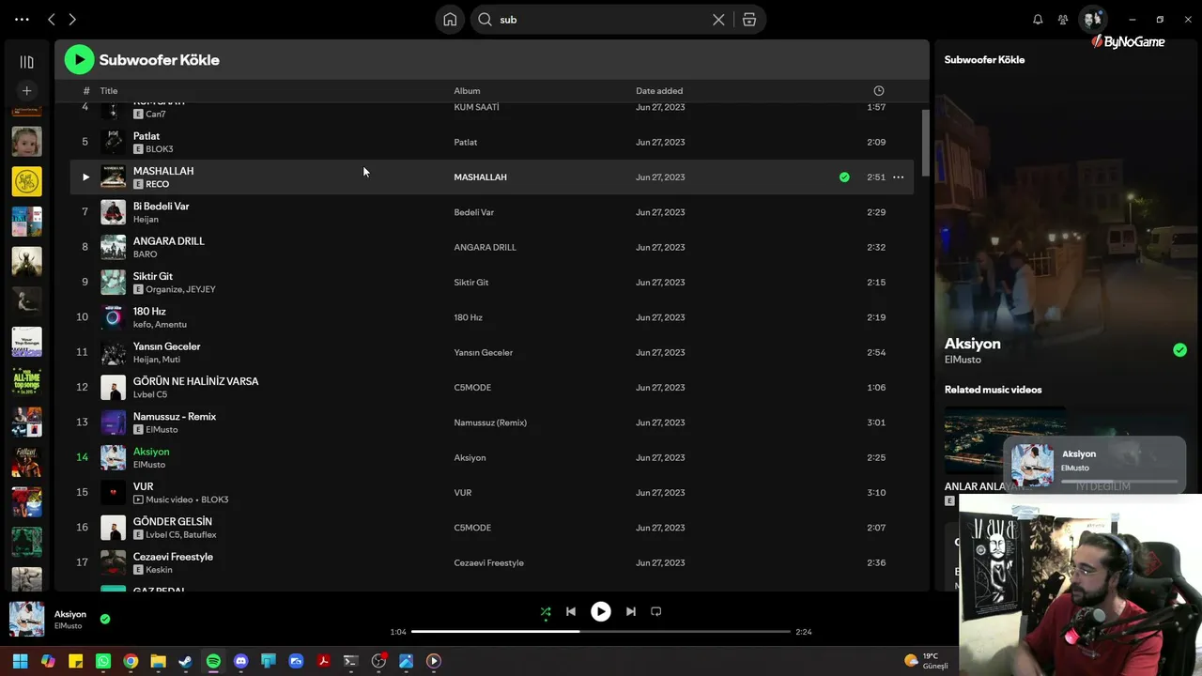The height and width of the screenshot is (676, 1202).
Task: Click Patlat album cover thumbnail
Action: (x=113, y=142)
